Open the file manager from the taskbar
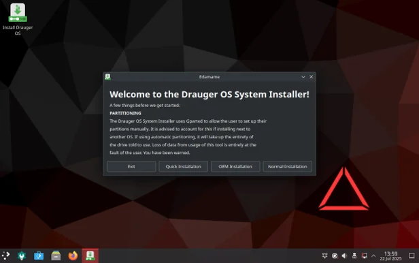 (56, 256)
